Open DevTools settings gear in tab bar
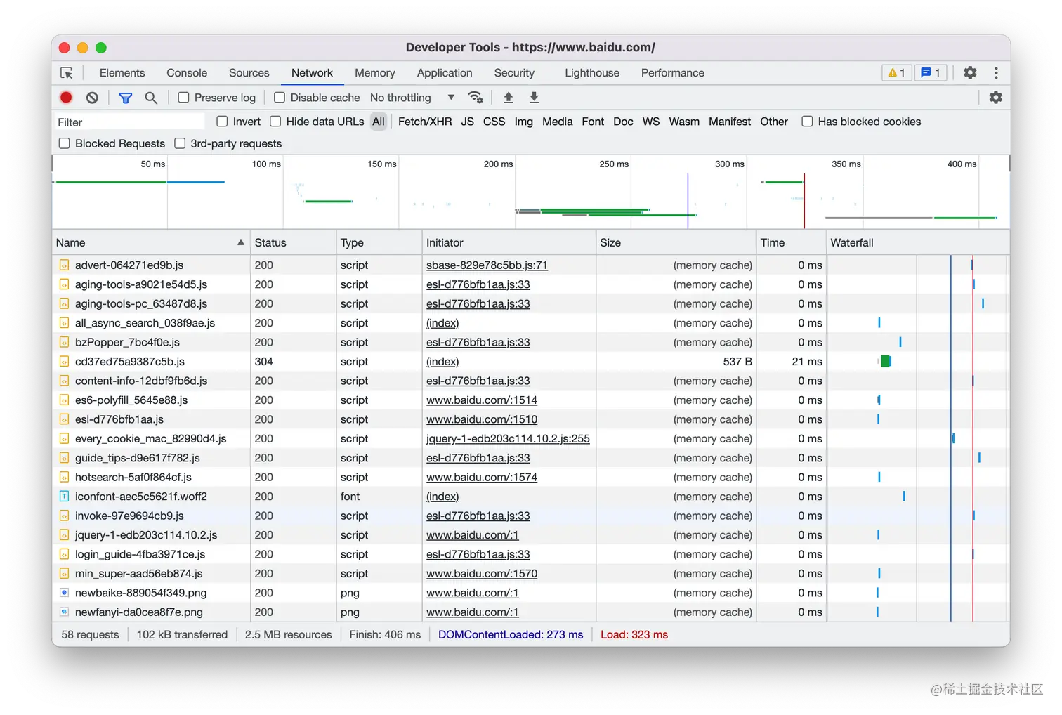The width and height of the screenshot is (1062, 715). [x=970, y=72]
